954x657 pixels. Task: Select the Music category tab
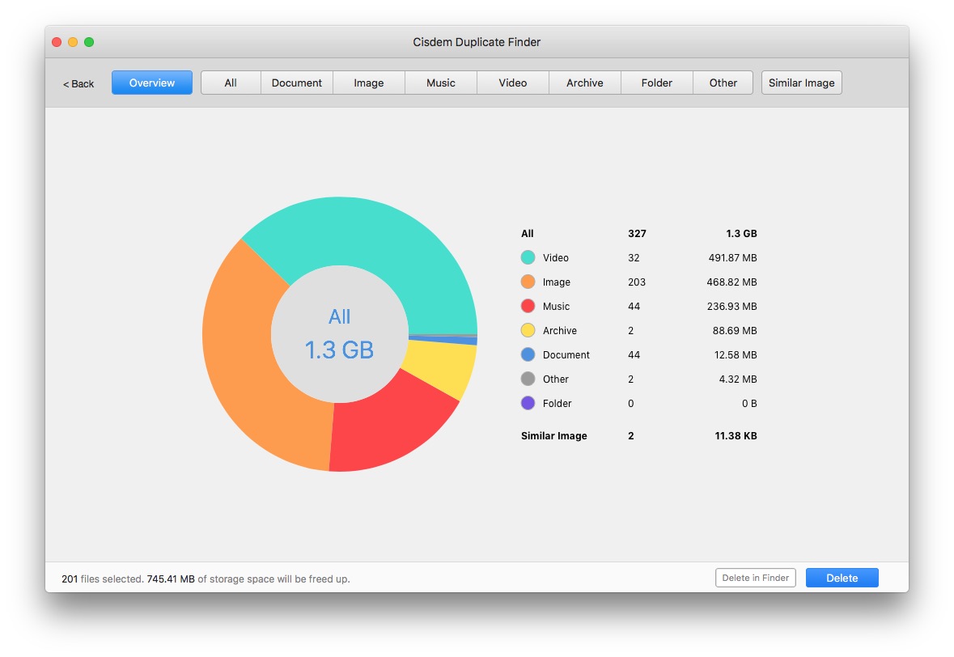tap(440, 82)
